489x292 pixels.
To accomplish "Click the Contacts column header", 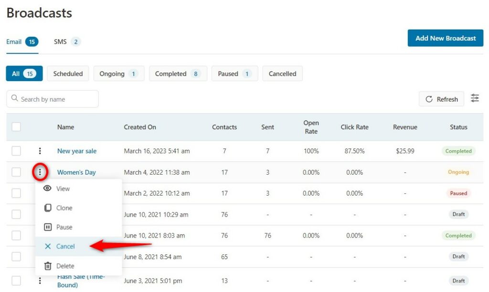I will point(224,127).
